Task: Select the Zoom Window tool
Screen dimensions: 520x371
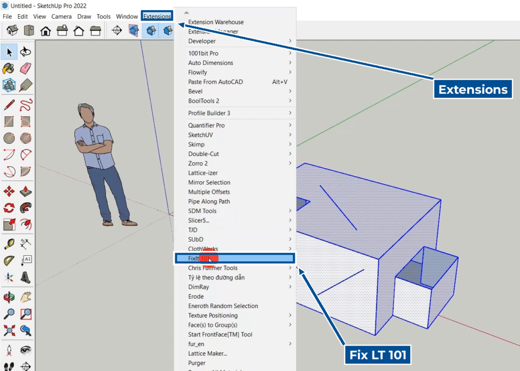Action: click(x=25, y=314)
